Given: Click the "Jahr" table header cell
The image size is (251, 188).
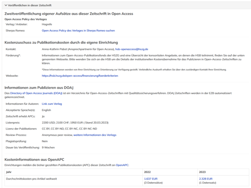Looking at the screenshot, I should tap(9, 171).
